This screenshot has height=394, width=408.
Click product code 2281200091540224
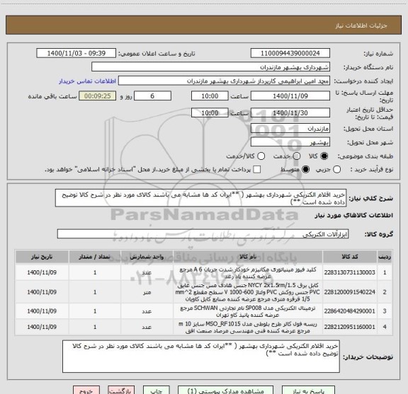click(349, 292)
